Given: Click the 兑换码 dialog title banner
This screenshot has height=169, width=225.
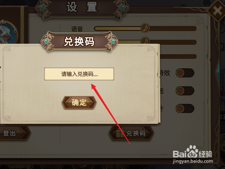Looking at the screenshot, I should (79, 42).
